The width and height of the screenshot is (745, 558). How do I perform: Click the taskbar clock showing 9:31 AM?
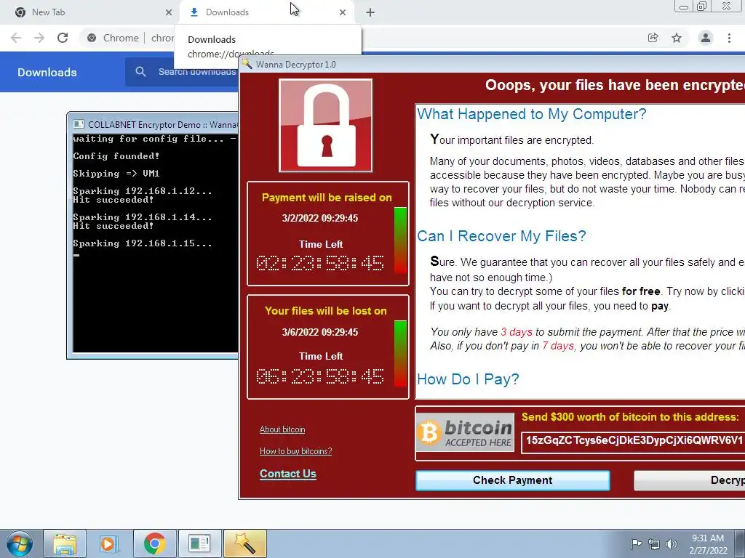tap(708, 544)
